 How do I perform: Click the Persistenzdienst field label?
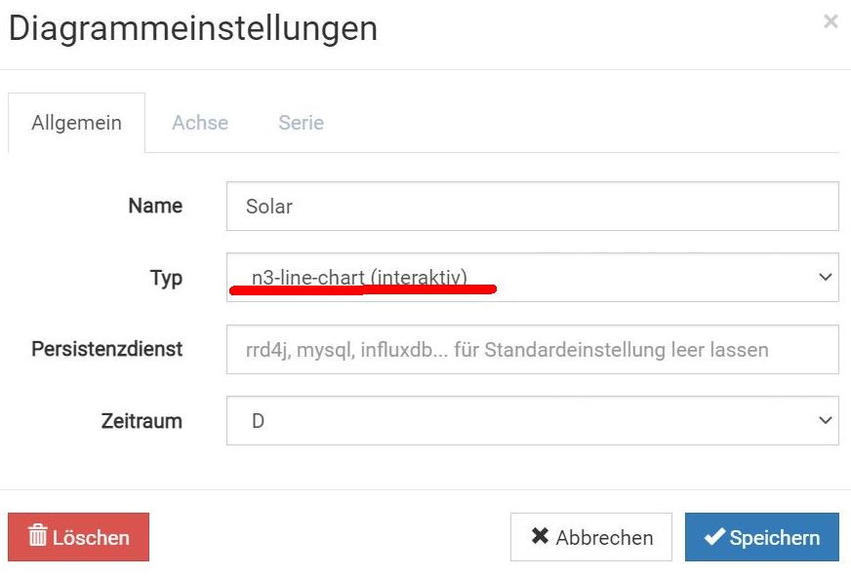click(x=107, y=349)
